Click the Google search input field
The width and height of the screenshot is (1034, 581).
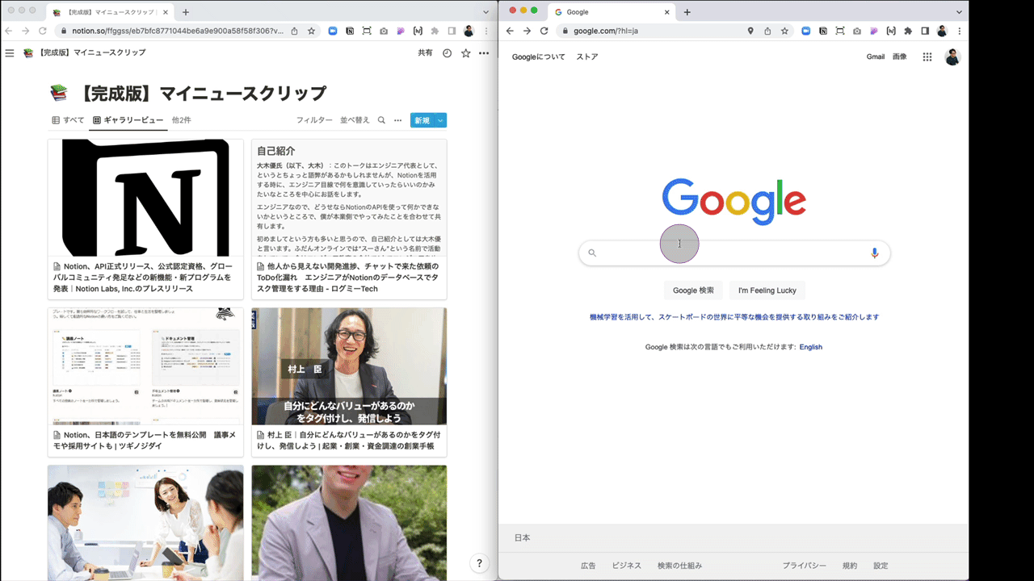734,253
